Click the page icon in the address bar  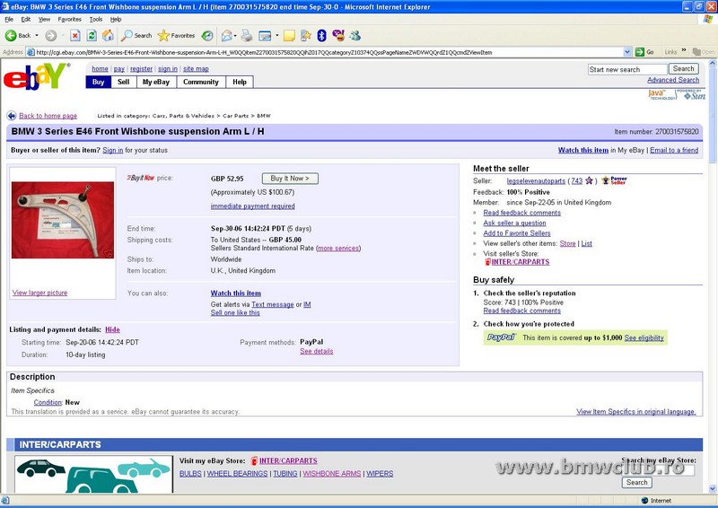31,52
